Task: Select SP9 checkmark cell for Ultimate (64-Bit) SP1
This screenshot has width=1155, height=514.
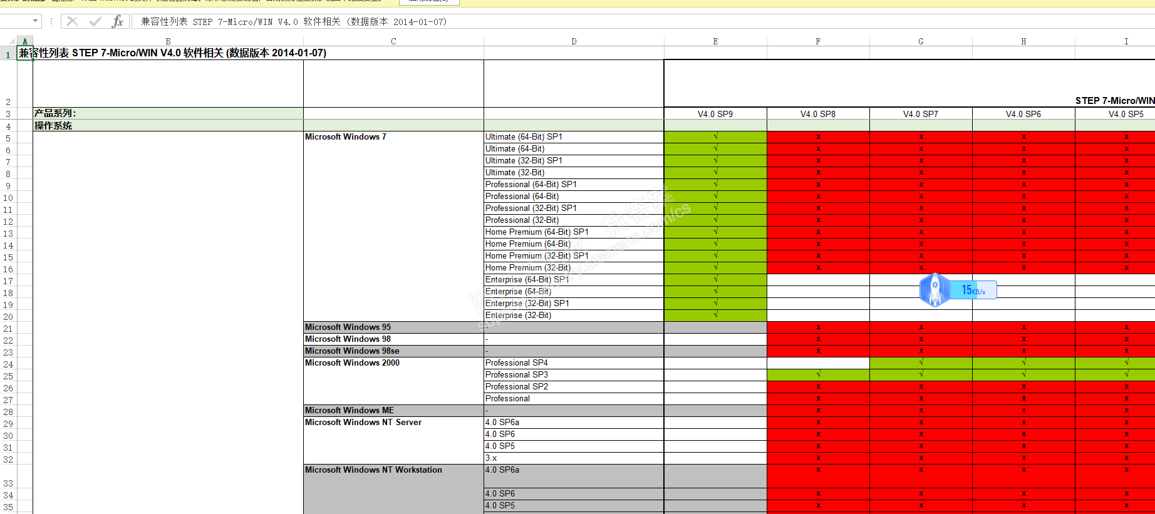Action: [x=715, y=137]
